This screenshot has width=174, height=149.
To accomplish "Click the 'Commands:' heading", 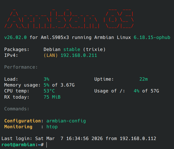I will click(x=17, y=109).
